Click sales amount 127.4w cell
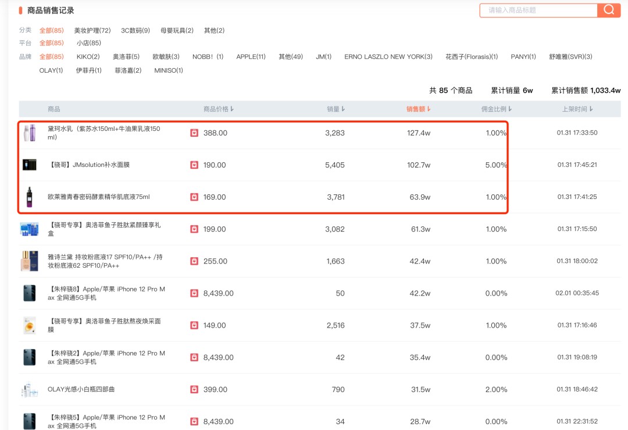Screen dimensions: 628x430 click(419, 133)
